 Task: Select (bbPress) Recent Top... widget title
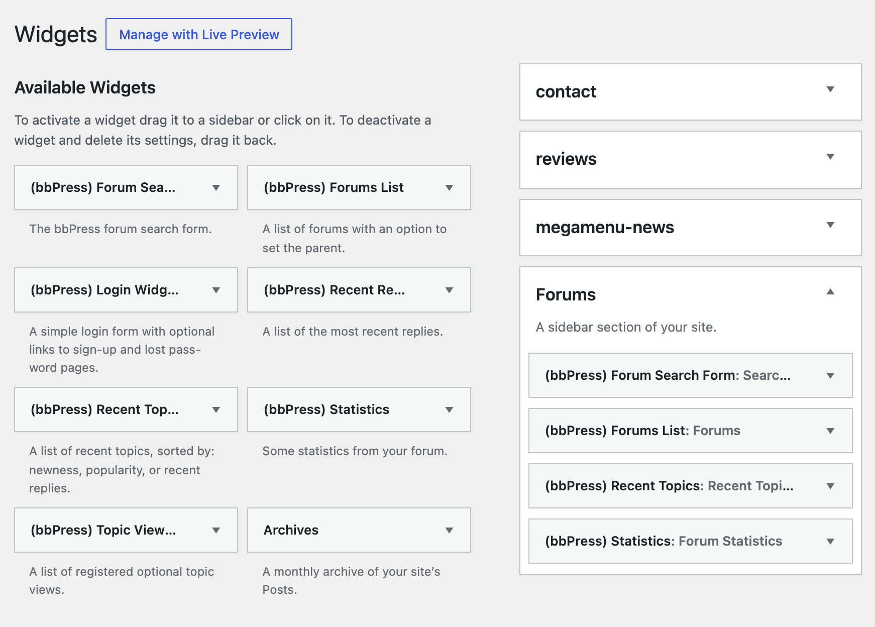pos(104,409)
